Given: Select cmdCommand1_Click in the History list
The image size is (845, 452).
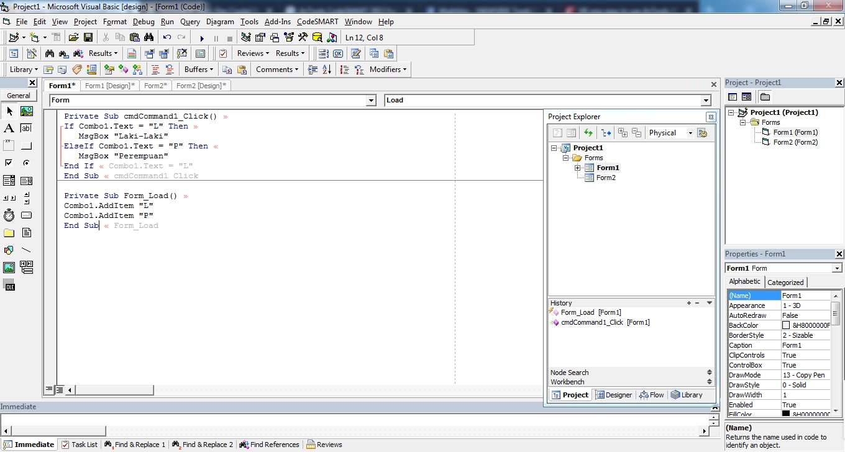Looking at the screenshot, I should coord(605,322).
